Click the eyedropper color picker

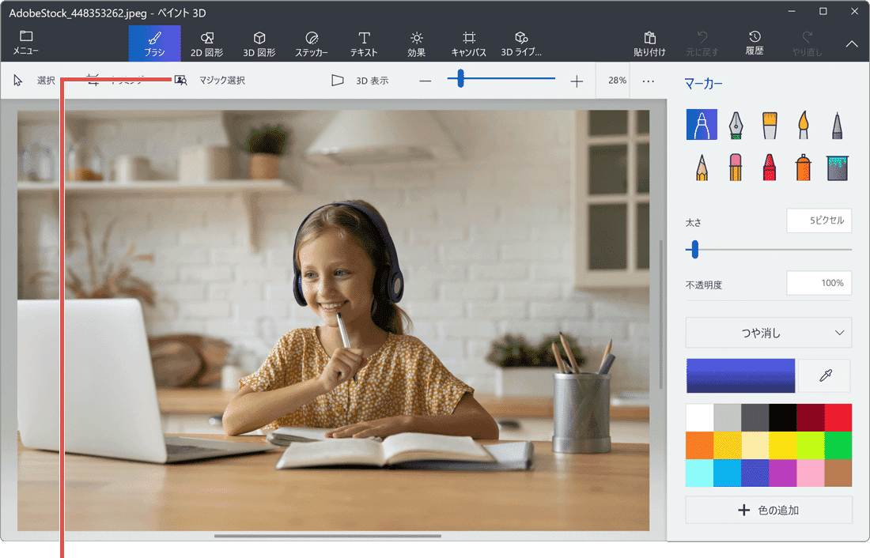[x=825, y=376]
